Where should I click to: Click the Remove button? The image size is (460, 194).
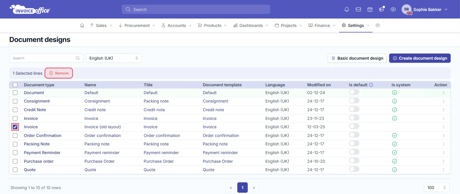[59, 73]
